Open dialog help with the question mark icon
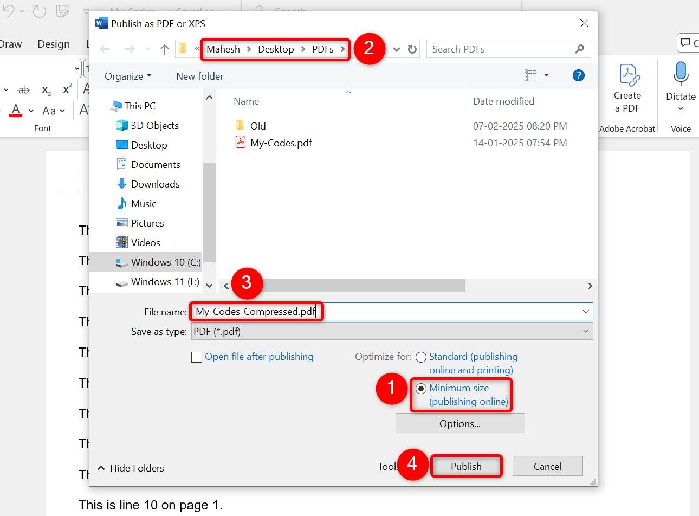 coord(579,76)
